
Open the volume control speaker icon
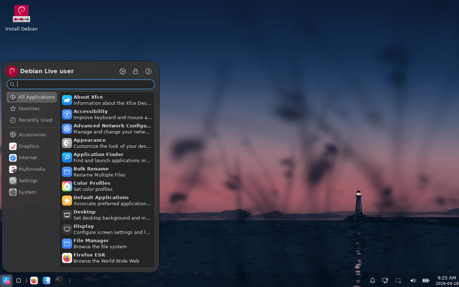pos(413,281)
